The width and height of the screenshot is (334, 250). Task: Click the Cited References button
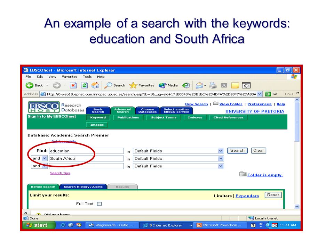point(228,118)
